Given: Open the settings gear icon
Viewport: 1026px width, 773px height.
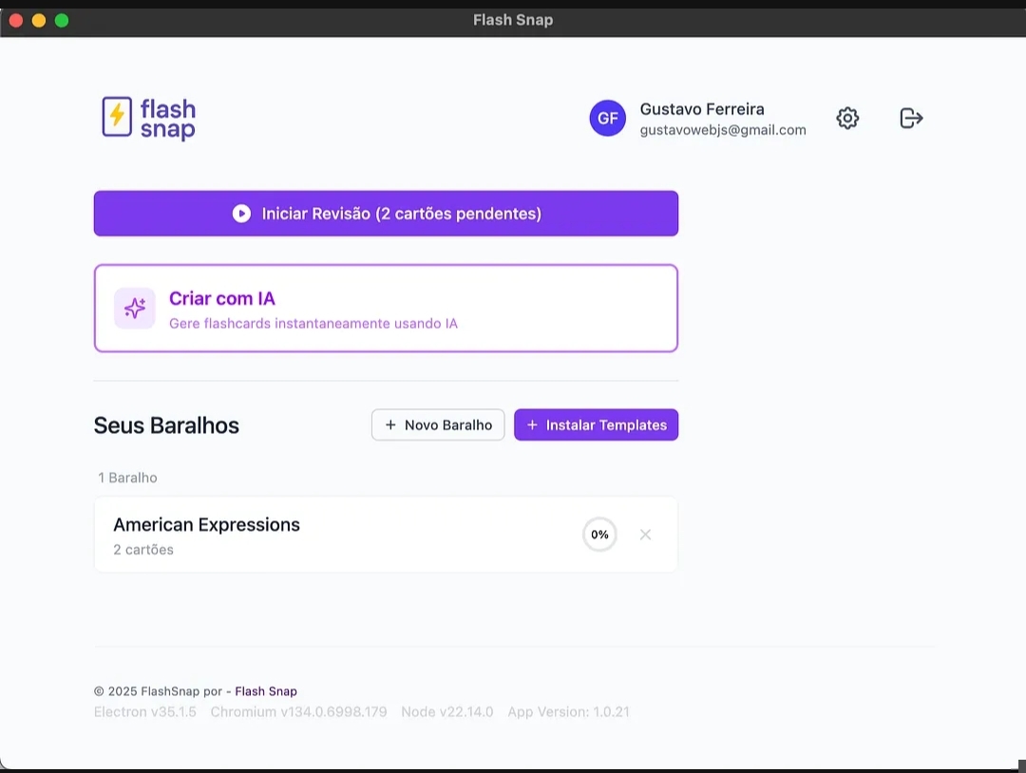Looking at the screenshot, I should [x=847, y=118].
